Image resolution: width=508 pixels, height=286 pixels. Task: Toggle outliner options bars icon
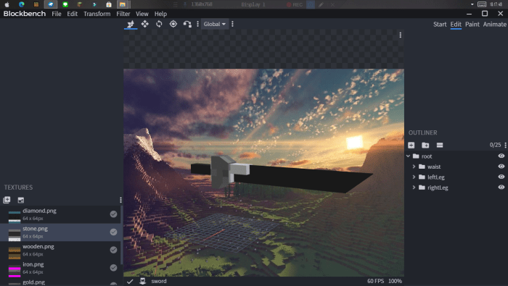point(440,145)
